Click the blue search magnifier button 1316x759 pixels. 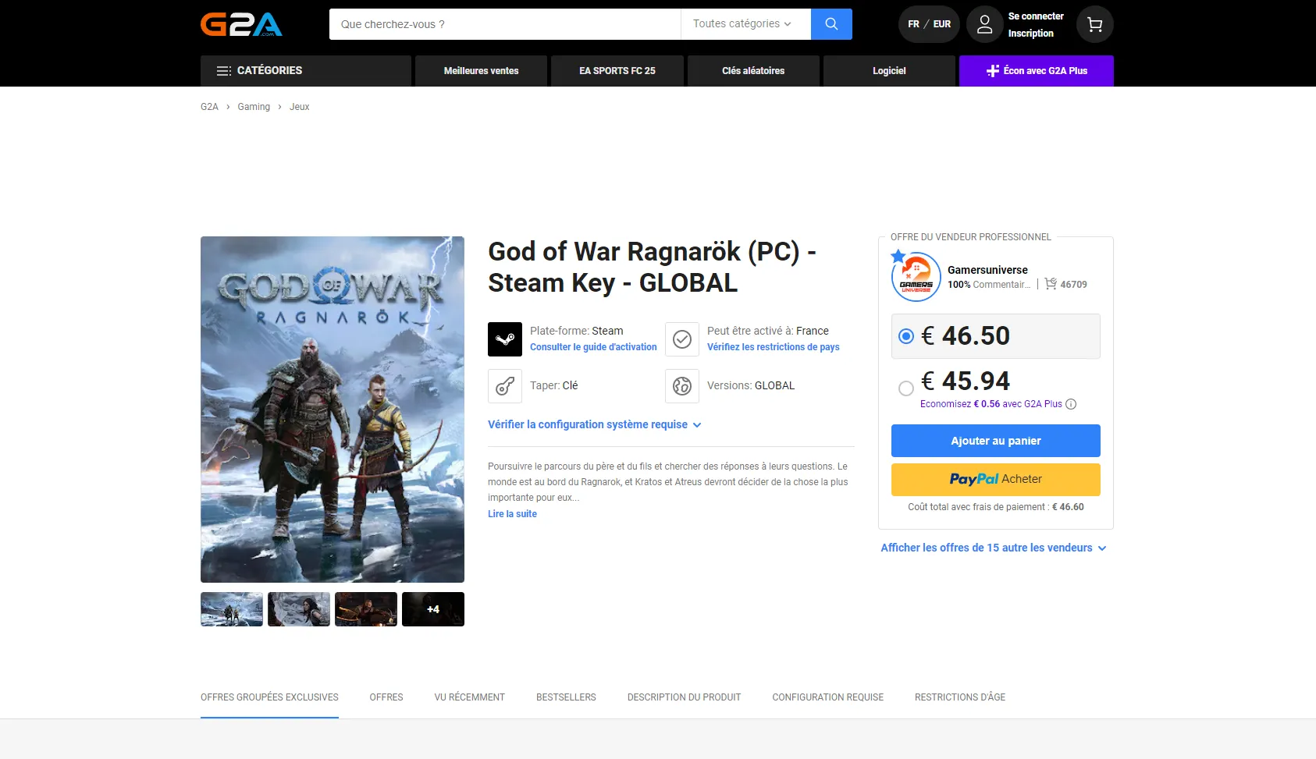coord(831,24)
